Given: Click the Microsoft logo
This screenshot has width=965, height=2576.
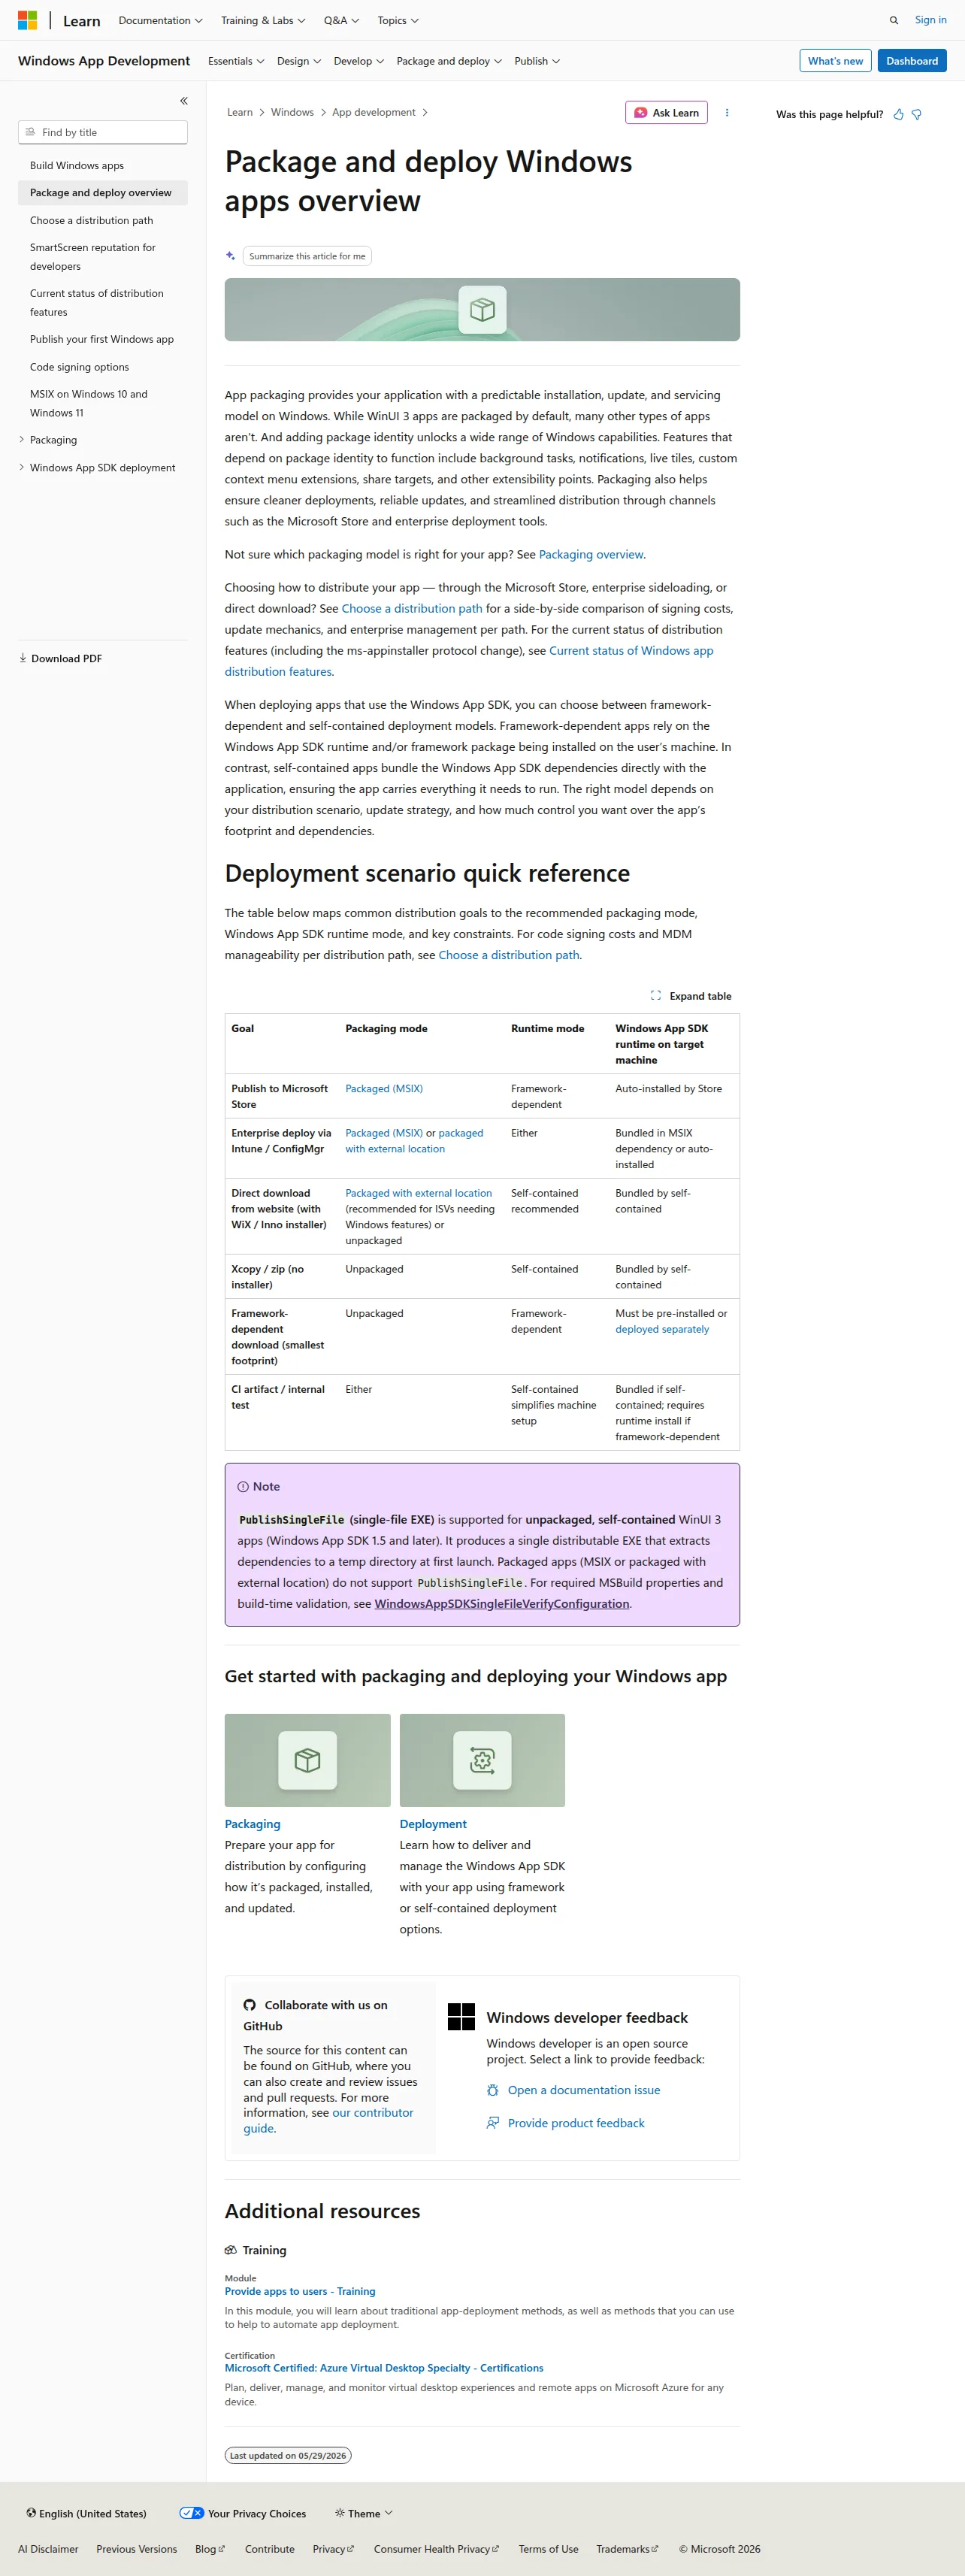Looking at the screenshot, I should tap(27, 20).
